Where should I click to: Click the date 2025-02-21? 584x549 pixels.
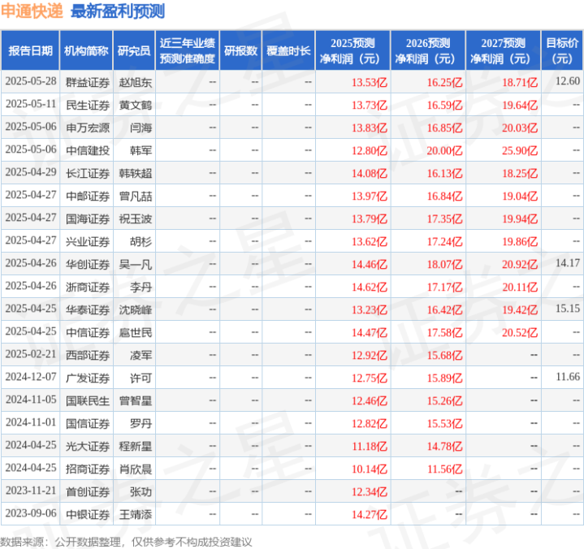click(x=31, y=354)
